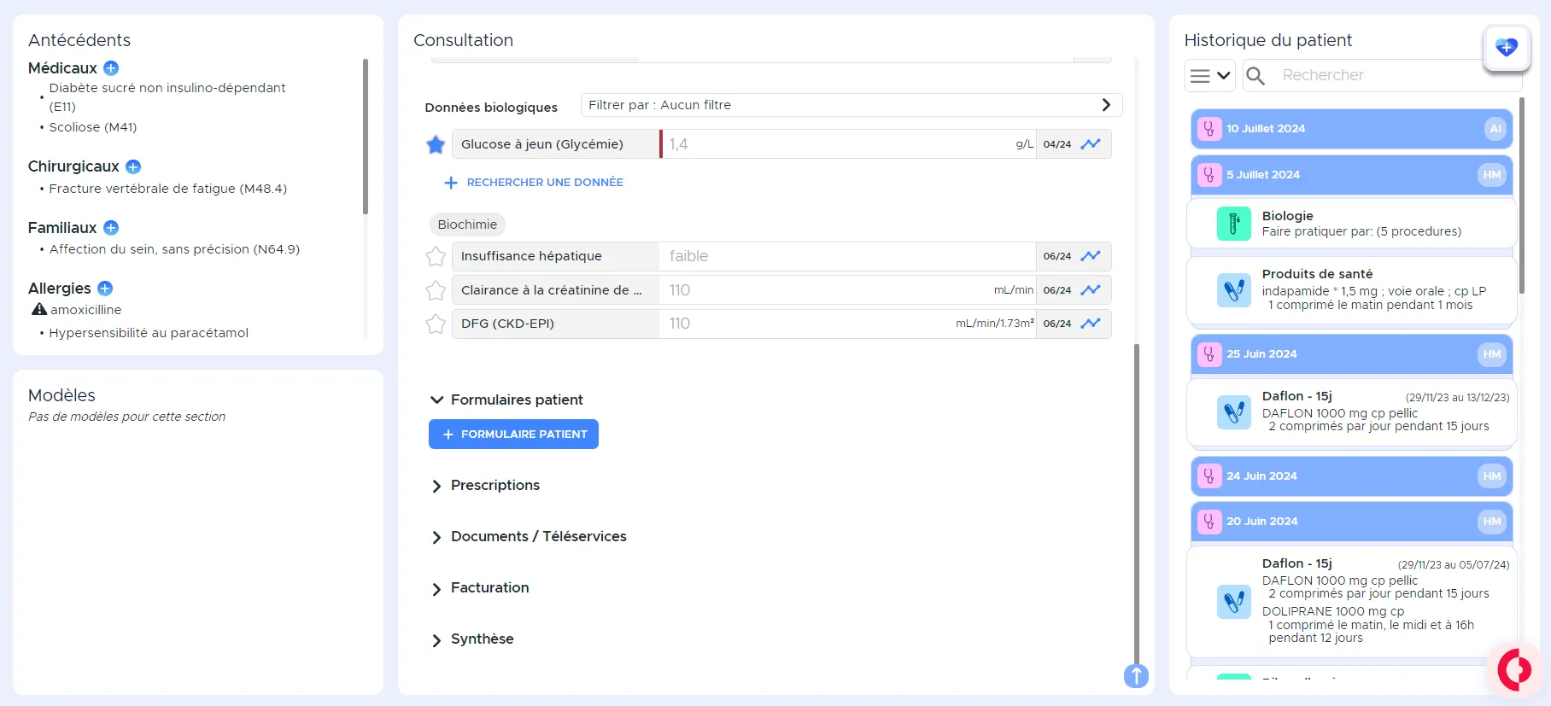This screenshot has height=706, width=1551.
Task: Open the 10 Juillet 2024 consultation
Action: (x=1352, y=129)
